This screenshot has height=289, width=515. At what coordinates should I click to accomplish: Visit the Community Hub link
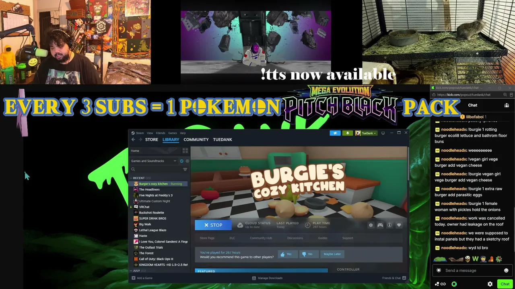tap(261, 238)
